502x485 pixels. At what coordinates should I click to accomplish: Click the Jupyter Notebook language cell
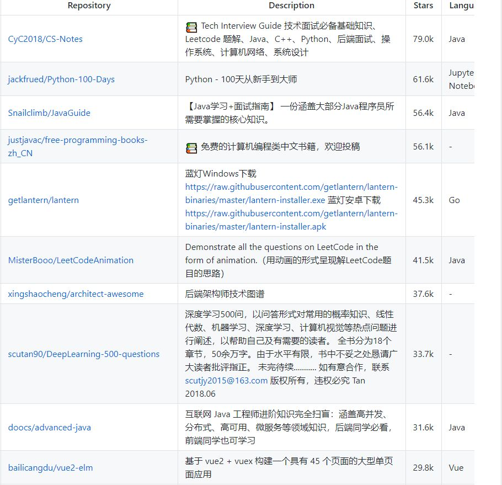458,79
